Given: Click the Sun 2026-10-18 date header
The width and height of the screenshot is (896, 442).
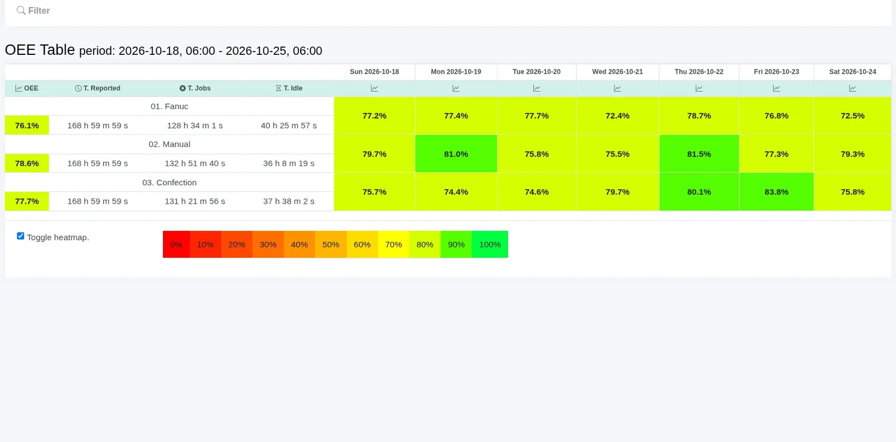Looking at the screenshot, I should [x=374, y=72].
